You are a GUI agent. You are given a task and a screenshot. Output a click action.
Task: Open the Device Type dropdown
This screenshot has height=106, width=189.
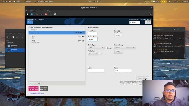point(96,48)
